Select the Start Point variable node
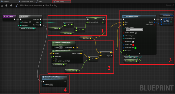Viewport: 175px width, 94px height. point(86,38)
